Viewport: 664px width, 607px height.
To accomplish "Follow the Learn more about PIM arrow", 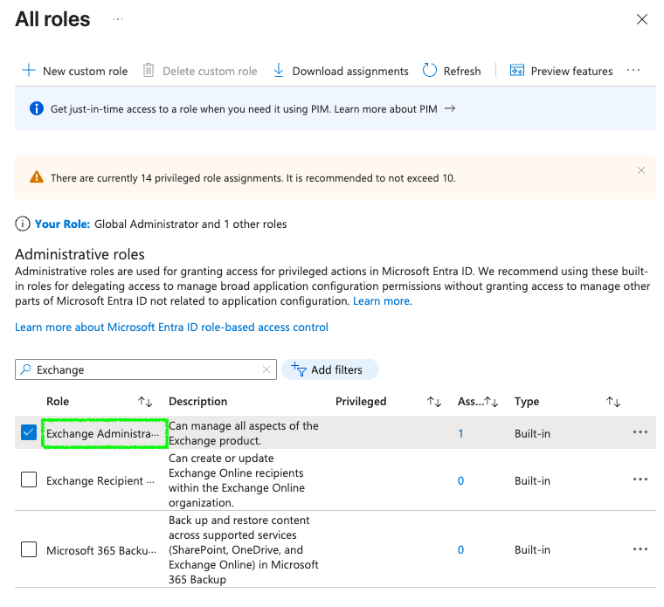I will pyautogui.click(x=450, y=109).
